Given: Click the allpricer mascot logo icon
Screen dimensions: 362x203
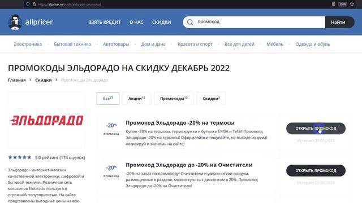Looking at the screenshot, I should pos(15,23).
